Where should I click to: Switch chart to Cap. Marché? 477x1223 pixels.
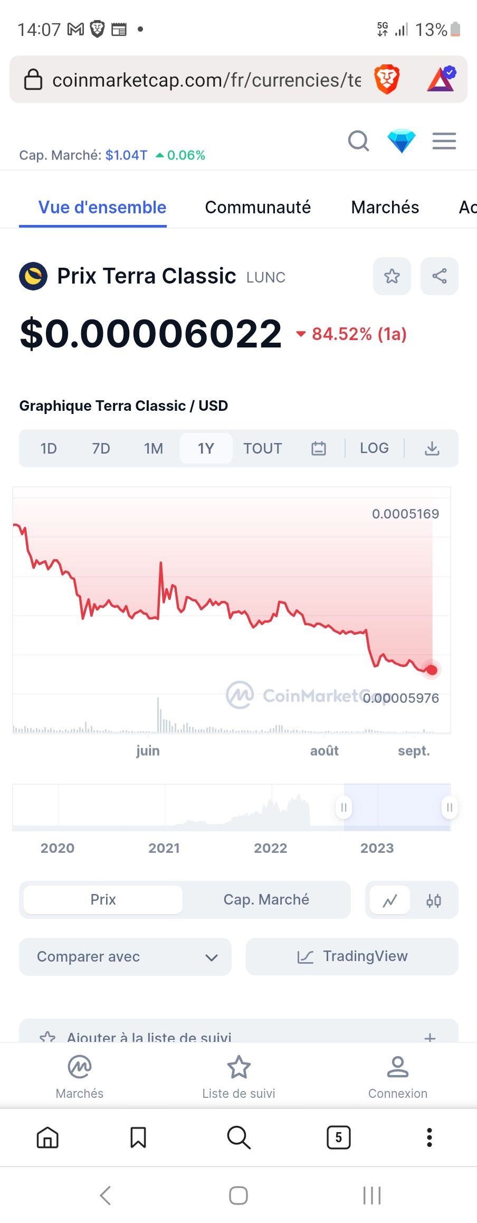266,900
